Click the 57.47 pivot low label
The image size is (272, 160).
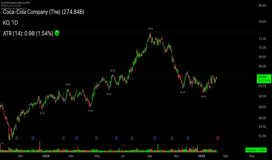pos(42,113)
